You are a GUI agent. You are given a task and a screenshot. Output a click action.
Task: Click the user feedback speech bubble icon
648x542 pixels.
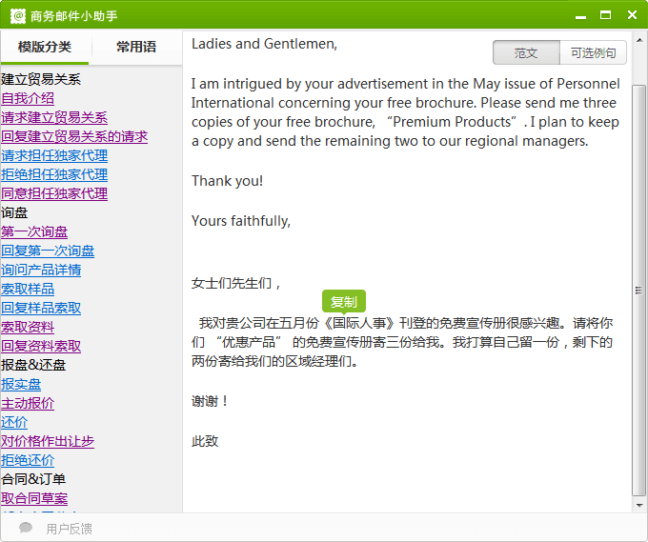pos(26,529)
